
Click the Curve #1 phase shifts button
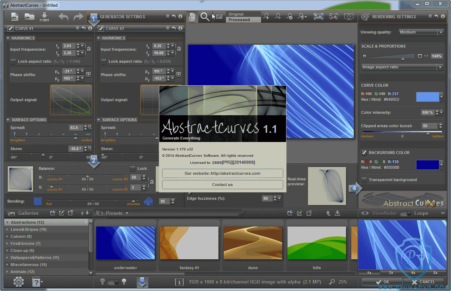[88, 74]
